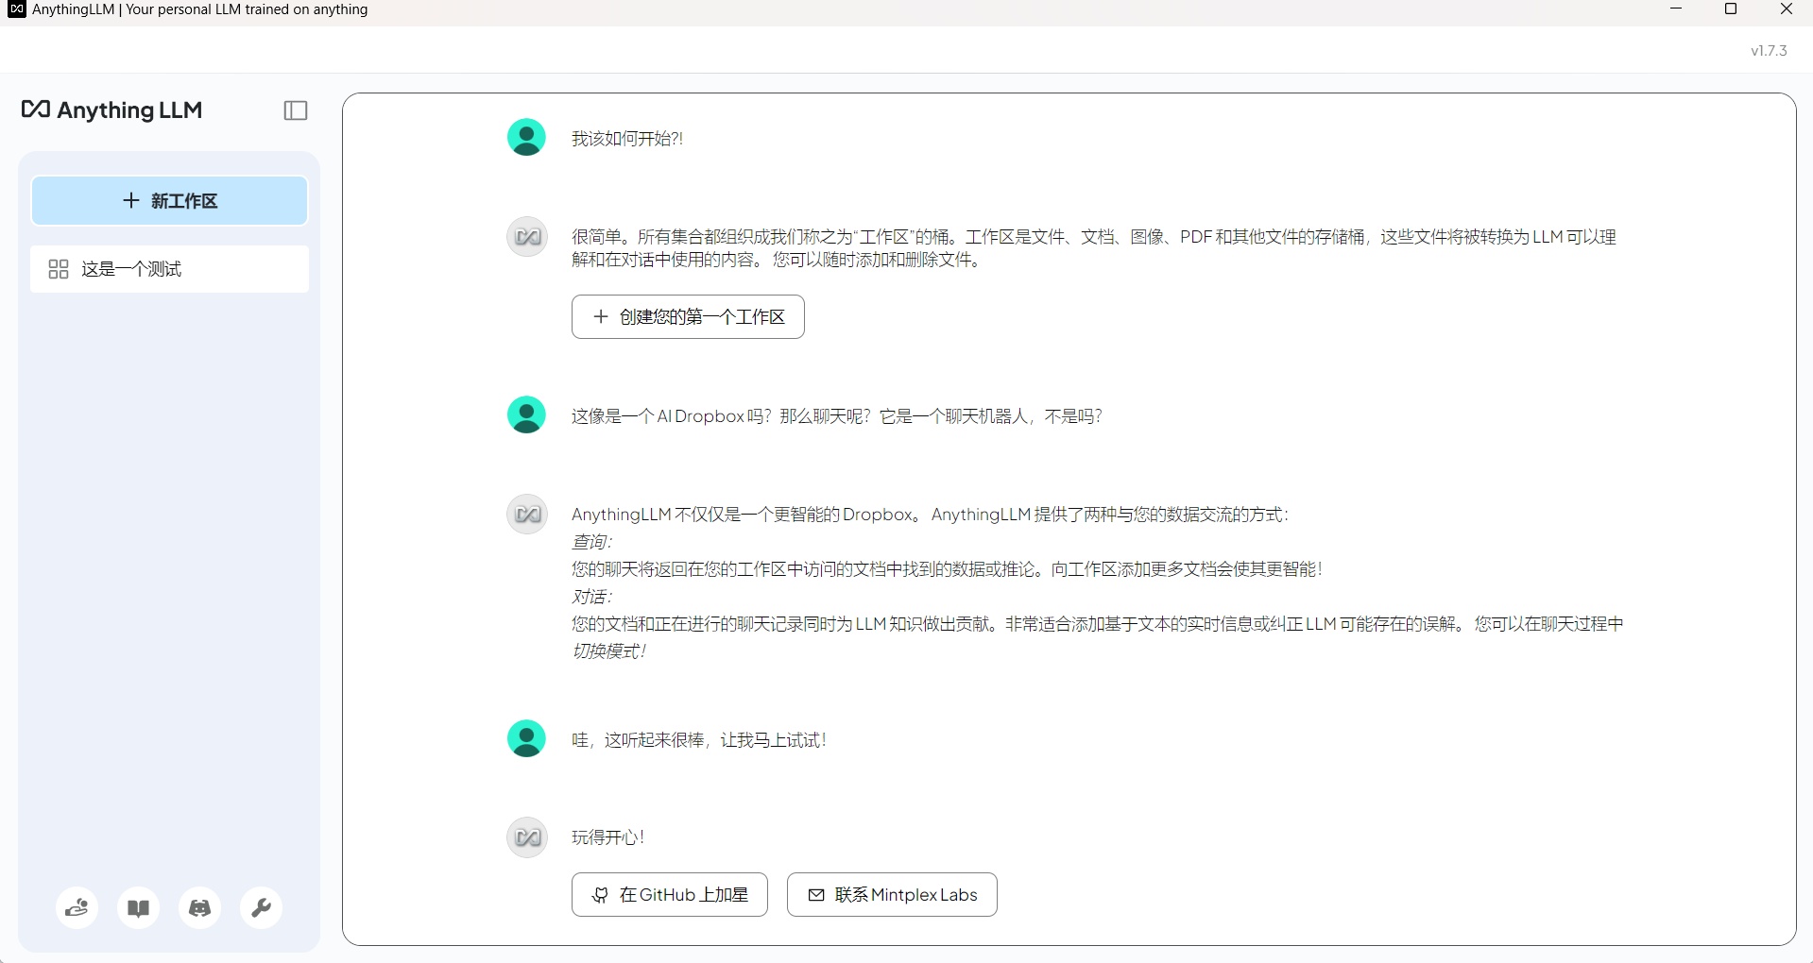Click user avatar next to 我该如何开始
This screenshot has height=963, width=1813.
click(527, 138)
